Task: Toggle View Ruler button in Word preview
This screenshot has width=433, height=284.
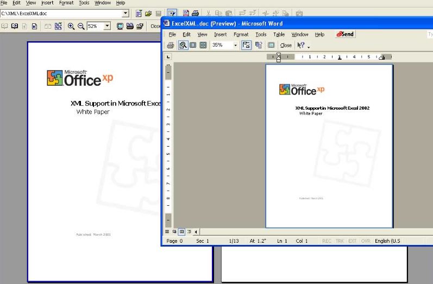Action: pyautogui.click(x=246, y=45)
